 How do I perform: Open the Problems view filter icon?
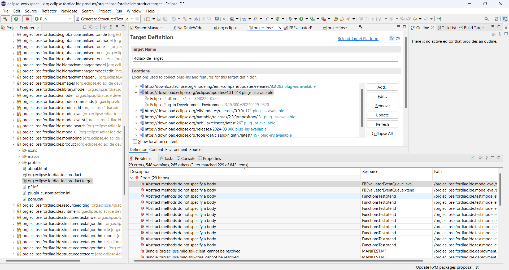472,158
